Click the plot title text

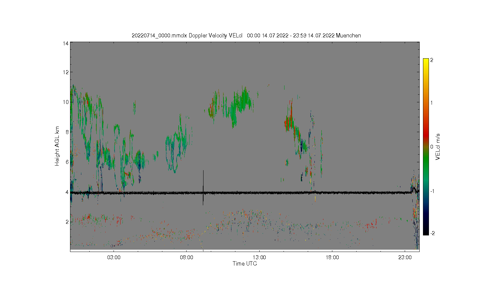click(x=246, y=36)
